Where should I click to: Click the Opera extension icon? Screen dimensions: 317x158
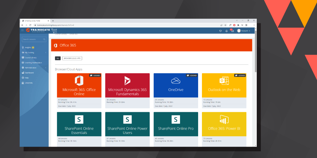coord(234,25)
